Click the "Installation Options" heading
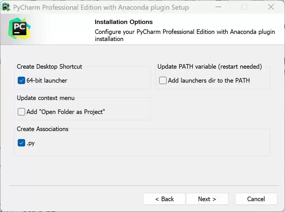Image resolution: width=285 pixels, height=212 pixels. pos(123,22)
